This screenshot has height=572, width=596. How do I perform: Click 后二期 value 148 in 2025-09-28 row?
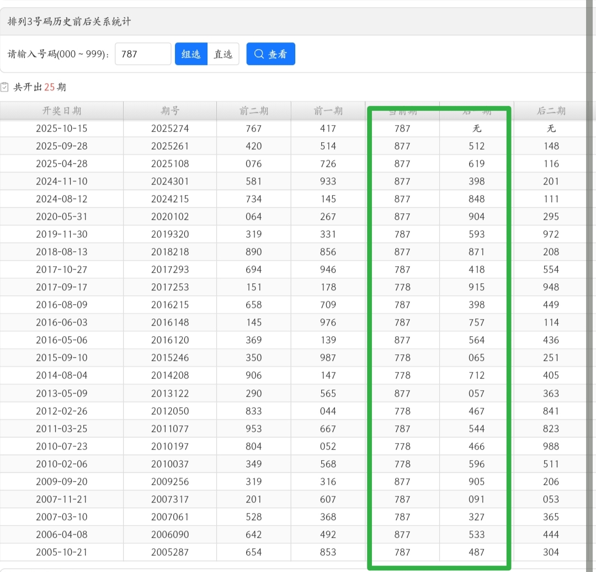coord(551,146)
